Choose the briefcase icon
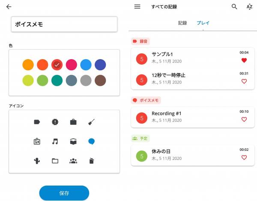 pos(73,122)
